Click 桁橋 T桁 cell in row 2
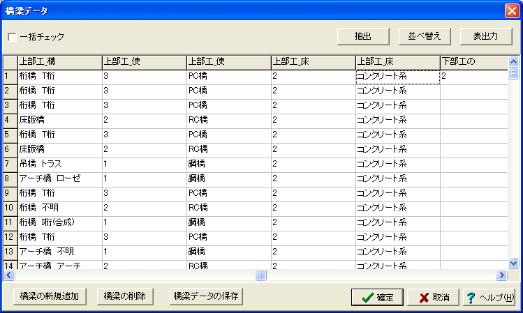523x313 pixels. (x=60, y=91)
